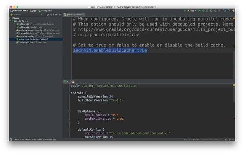The image size is (244, 154).
Task: Click the Make Project hammer icon
Action: (185, 11)
